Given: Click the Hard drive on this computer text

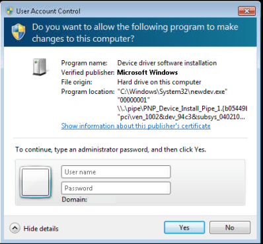Looking at the screenshot, I should 159,82.
